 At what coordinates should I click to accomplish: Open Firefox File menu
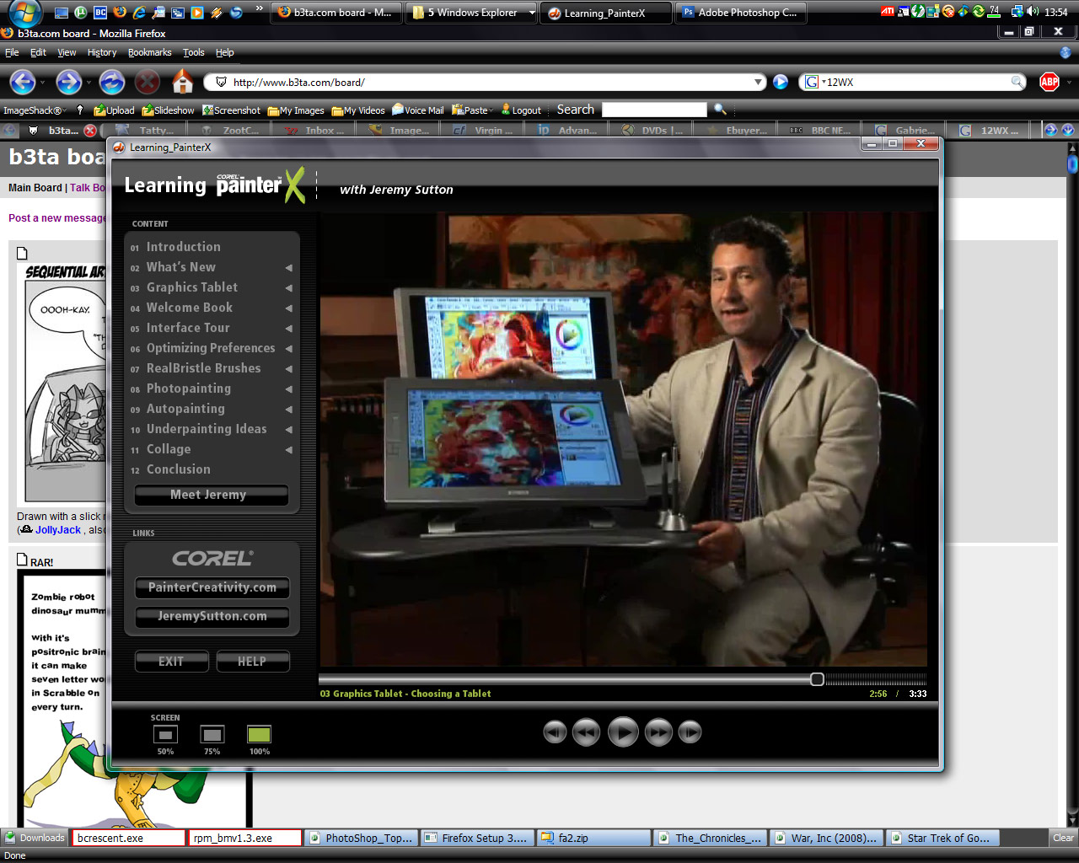pos(12,52)
